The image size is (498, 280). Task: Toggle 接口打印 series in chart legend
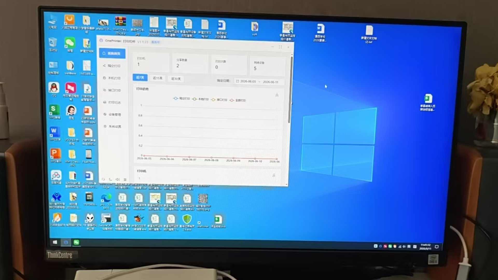pos(219,100)
